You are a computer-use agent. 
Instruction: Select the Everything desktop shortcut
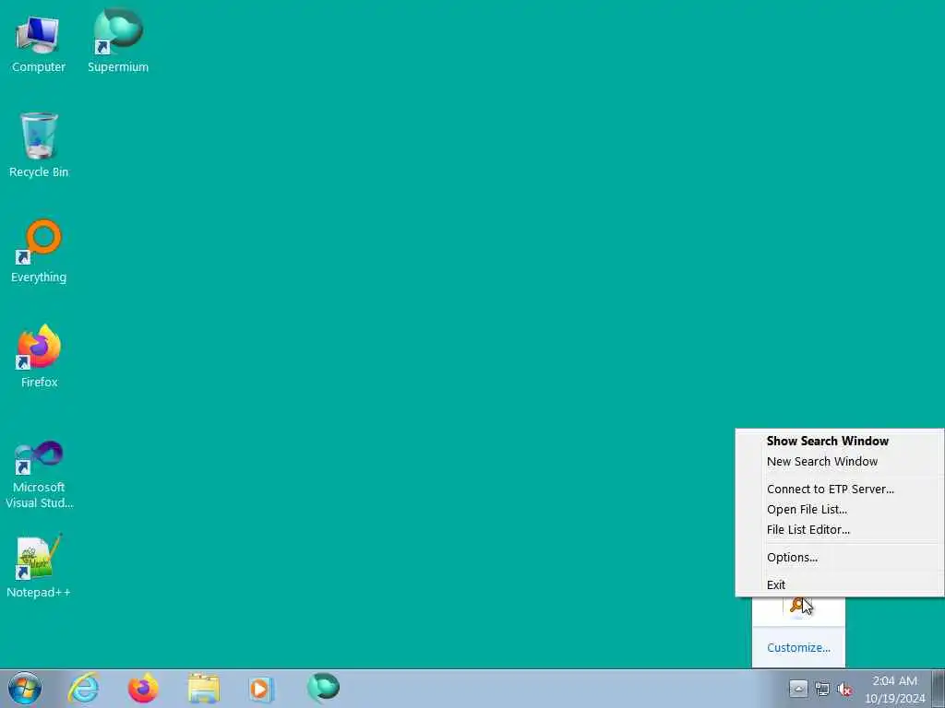point(39,252)
